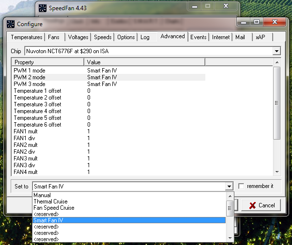Switch to the Events tab

(199, 37)
